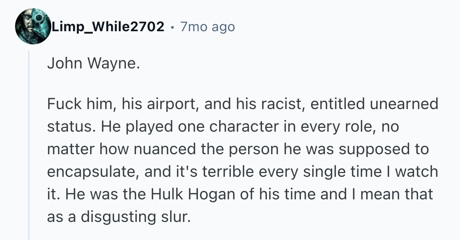Click the username Limp_While2702
This screenshot has width=460, height=240.
(108, 27)
